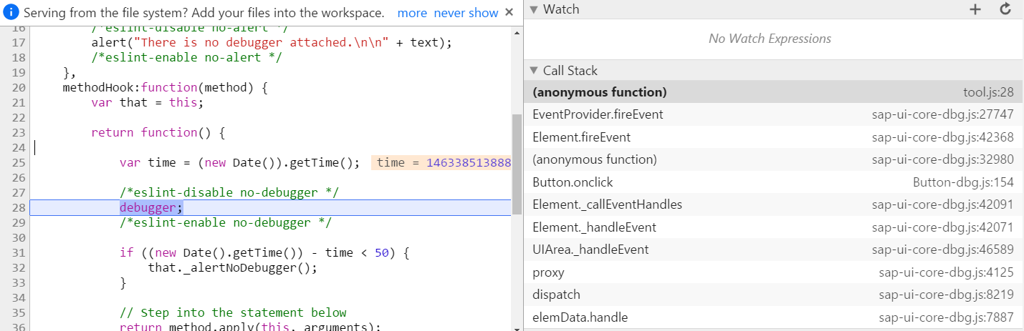1024x331 pixels.
Task: Refresh watch expressions
Action: 1005,9
